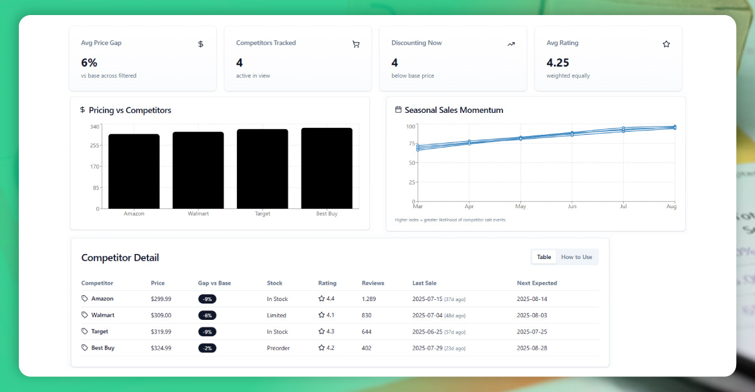Screen dimensions: 755x392
Task: Click the tag icon next to Amazon row
Action: click(85, 299)
